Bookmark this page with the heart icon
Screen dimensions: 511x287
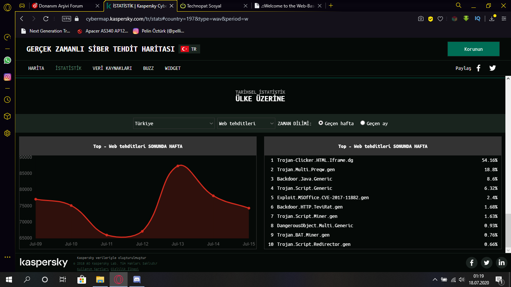pos(440,19)
